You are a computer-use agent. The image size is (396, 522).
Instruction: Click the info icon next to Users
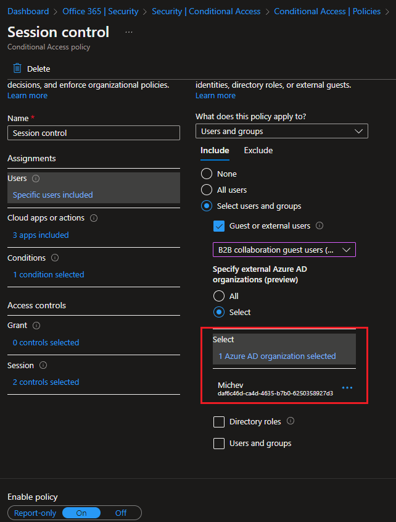coord(36,179)
